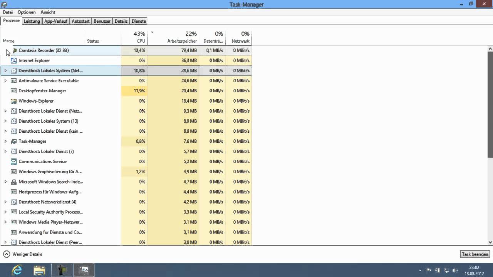Screen dimensions: 493x277
Task: Open the Optionen menu
Action: 27,12
